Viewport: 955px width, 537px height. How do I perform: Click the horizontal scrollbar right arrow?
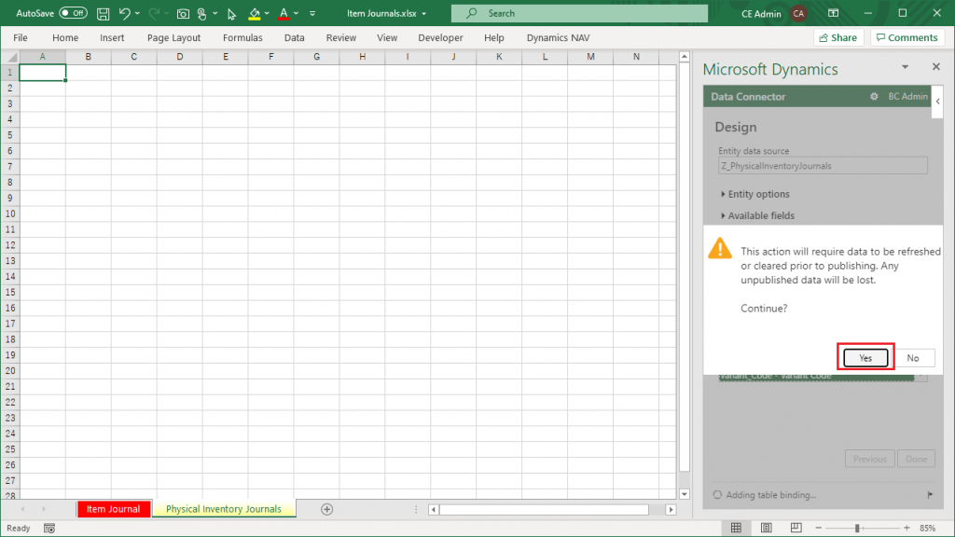pyautogui.click(x=671, y=510)
